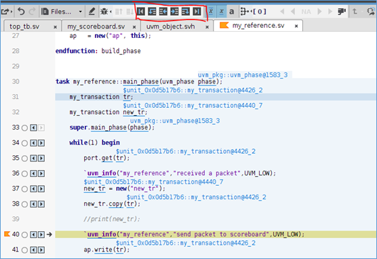Click underlined write method on line 41
The width and height of the screenshot is (377, 259).
click(x=103, y=250)
